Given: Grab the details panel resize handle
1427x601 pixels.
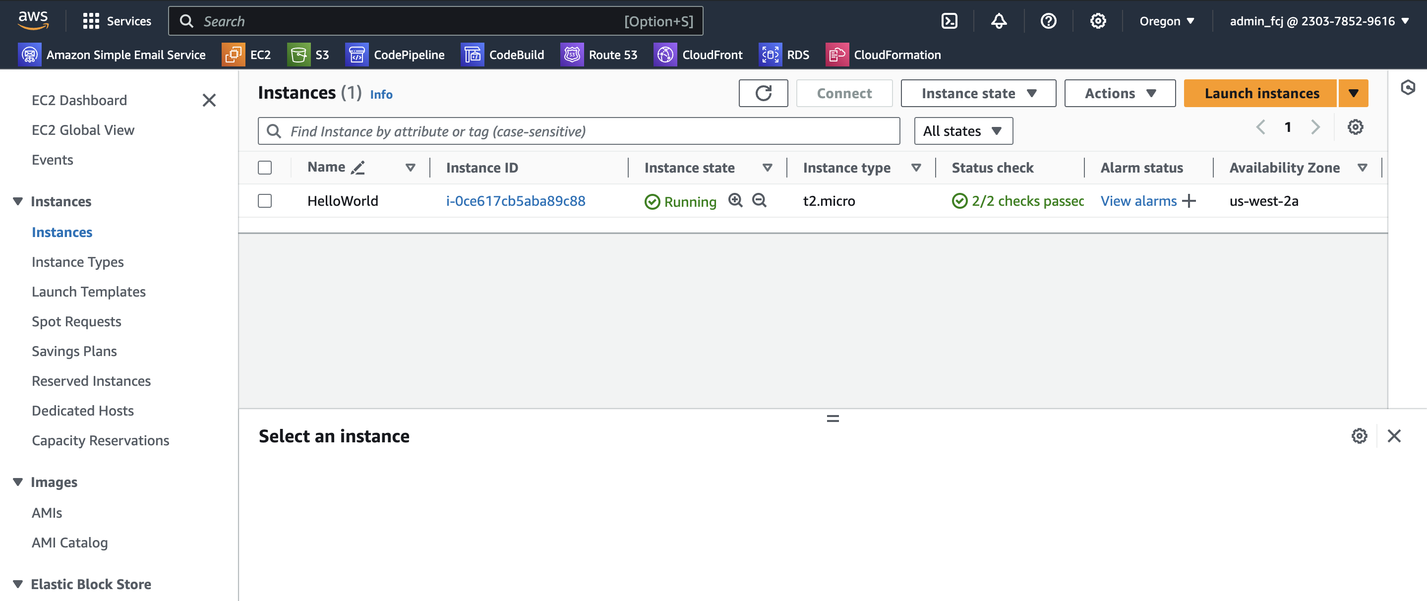Looking at the screenshot, I should [x=832, y=418].
